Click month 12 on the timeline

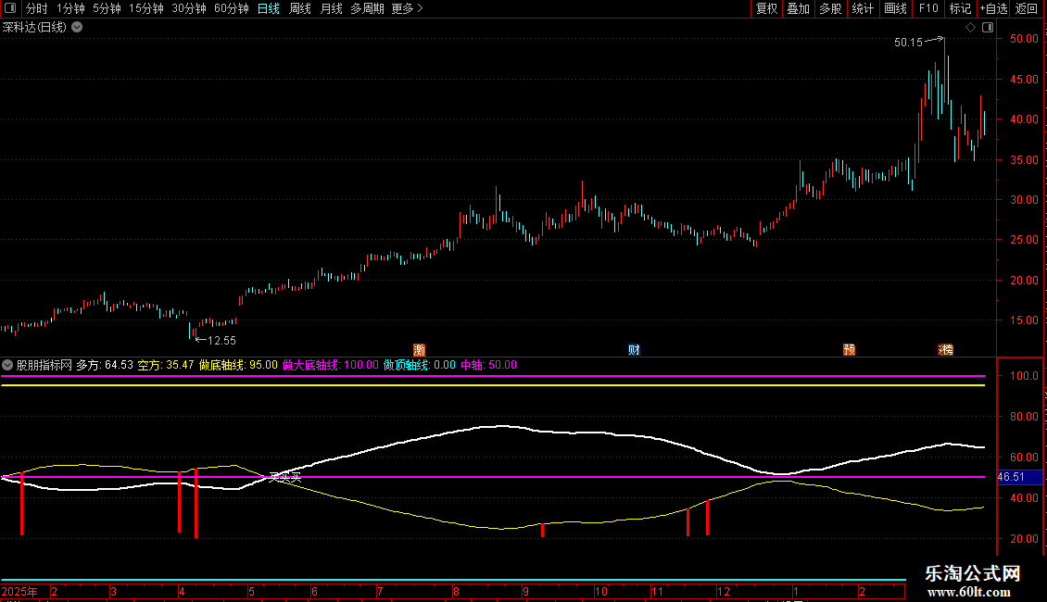(723, 591)
